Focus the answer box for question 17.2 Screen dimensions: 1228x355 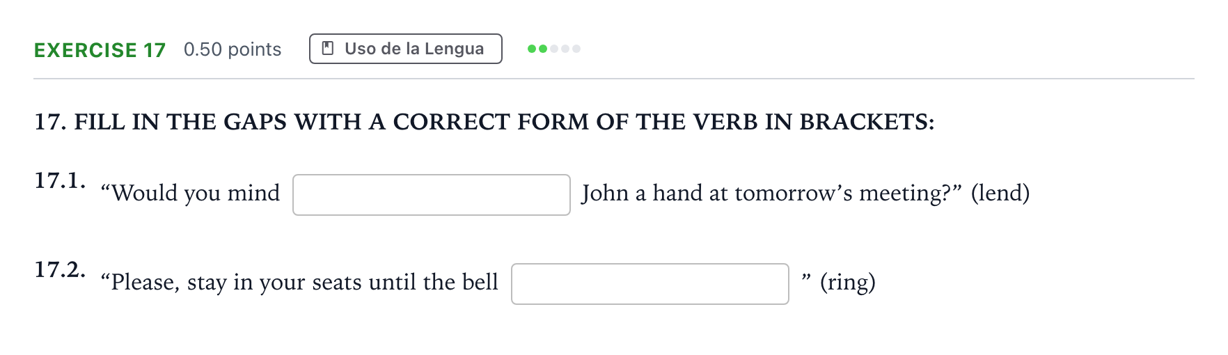650,284
